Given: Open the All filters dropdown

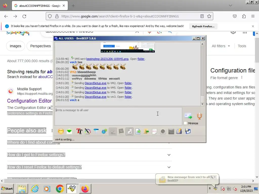Looking at the screenshot, I should [x=221, y=46].
